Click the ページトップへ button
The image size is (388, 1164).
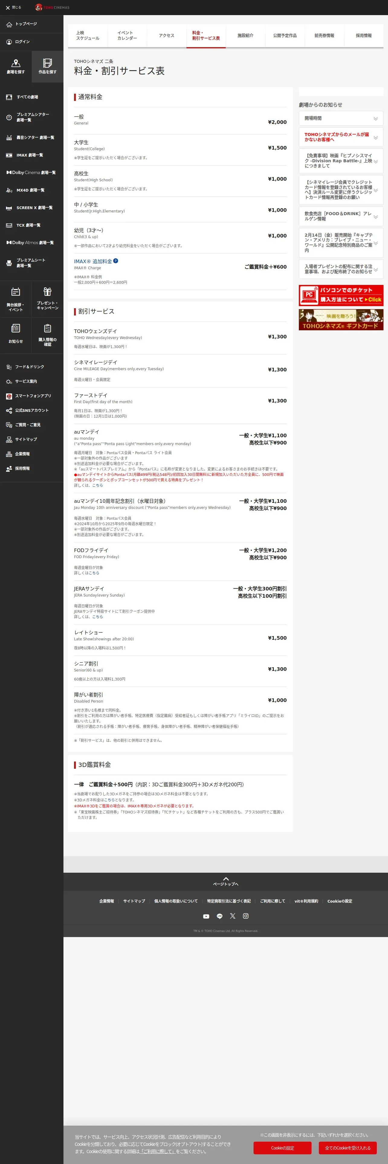[x=226, y=881]
